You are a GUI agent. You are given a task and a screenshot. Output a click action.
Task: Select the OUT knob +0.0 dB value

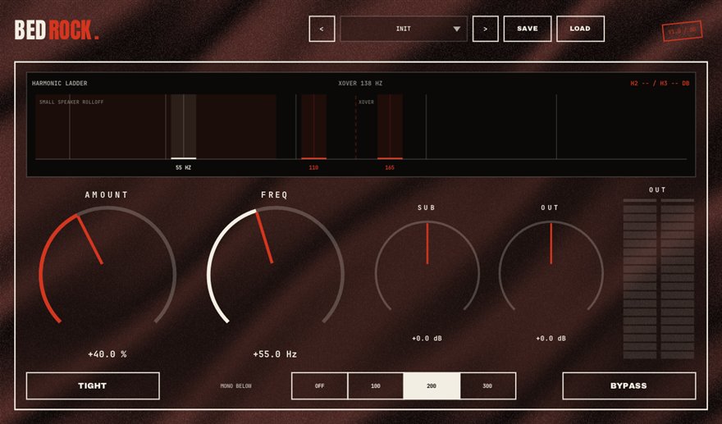(551, 339)
